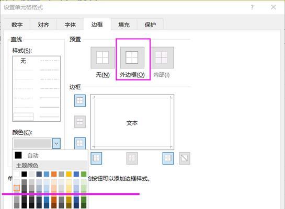Toggle the vertical middle border button
285x209 pixels.
132,158
